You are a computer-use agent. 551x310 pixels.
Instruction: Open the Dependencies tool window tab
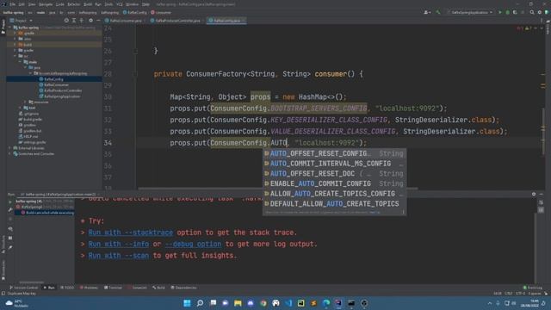pyautogui.click(x=183, y=288)
